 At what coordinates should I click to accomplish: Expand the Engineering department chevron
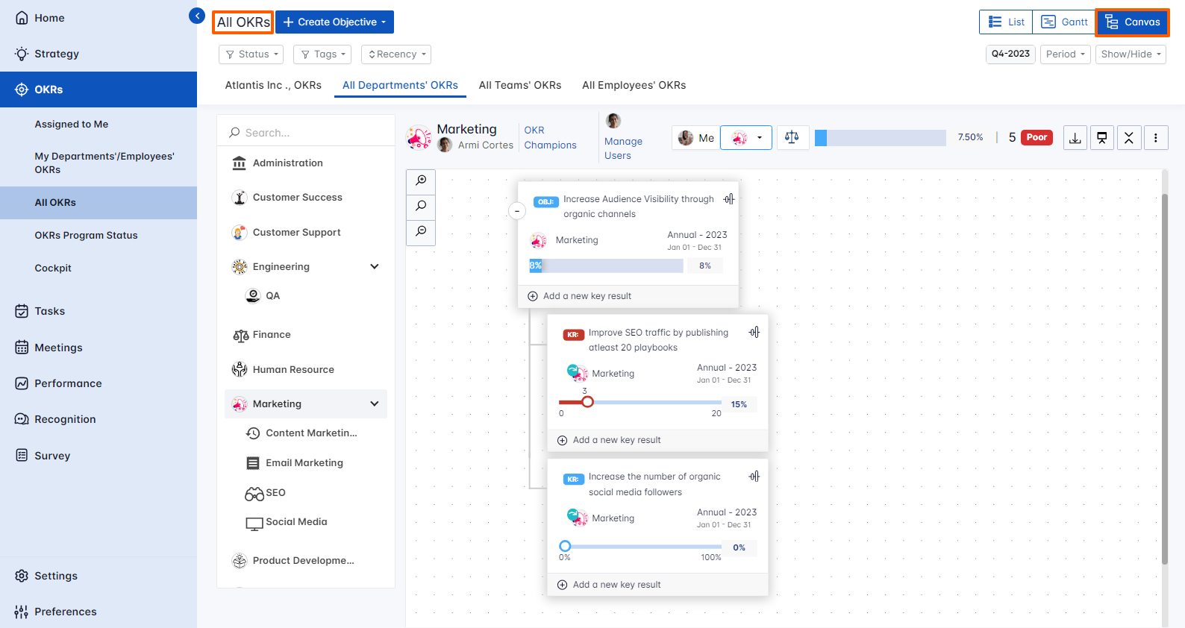point(375,266)
